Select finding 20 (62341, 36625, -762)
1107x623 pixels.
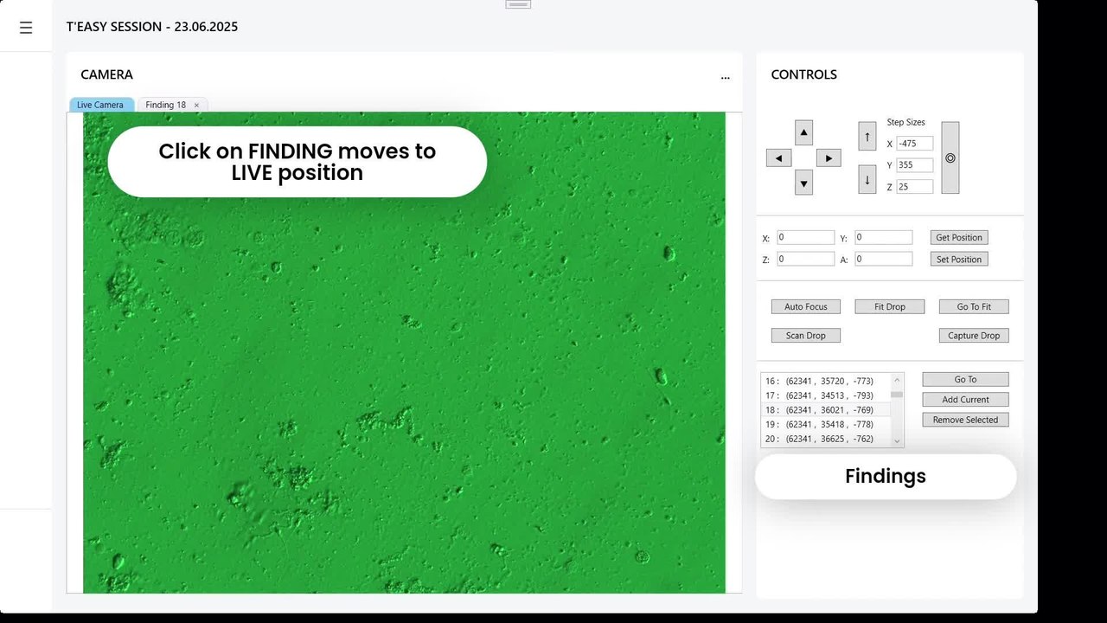826,439
